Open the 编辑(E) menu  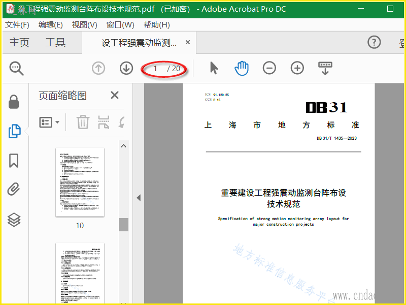50,25
